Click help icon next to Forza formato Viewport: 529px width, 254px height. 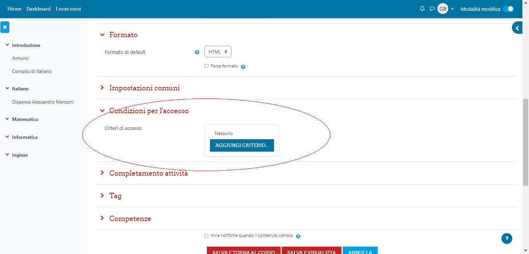(x=243, y=66)
